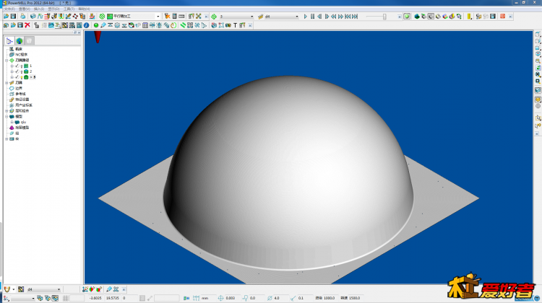Expand the 层和组合 tree node

7,111
